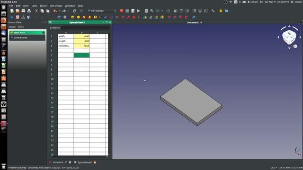This screenshot has height=170, width=303.
Task: Collapse the Start Part task panel
Action: [44, 33]
